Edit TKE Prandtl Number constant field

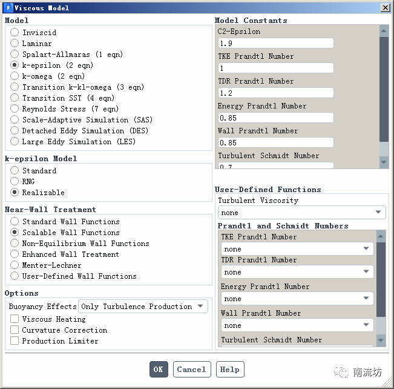276,68
